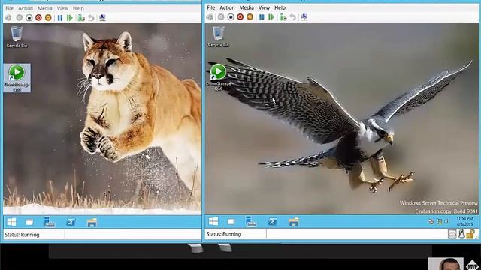Click keyboard icon in right VM status bar
This screenshot has height=270, width=481.
(x=452, y=234)
